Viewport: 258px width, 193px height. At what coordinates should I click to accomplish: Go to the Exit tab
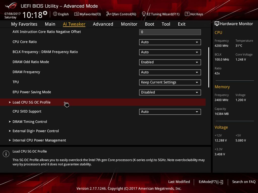coord(182,24)
